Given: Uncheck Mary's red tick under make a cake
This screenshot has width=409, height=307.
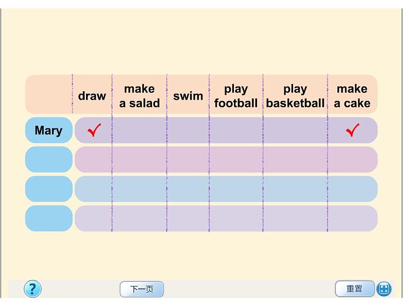Looking at the screenshot, I should (x=352, y=130).
